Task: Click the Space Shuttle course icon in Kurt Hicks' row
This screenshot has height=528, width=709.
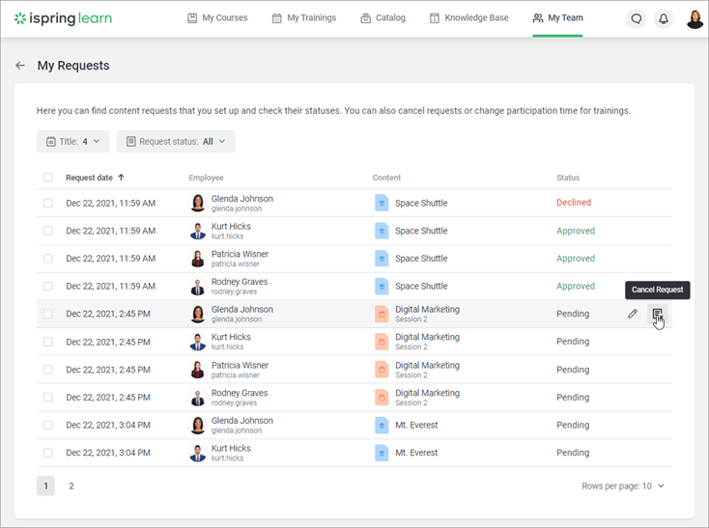Action: point(382,231)
